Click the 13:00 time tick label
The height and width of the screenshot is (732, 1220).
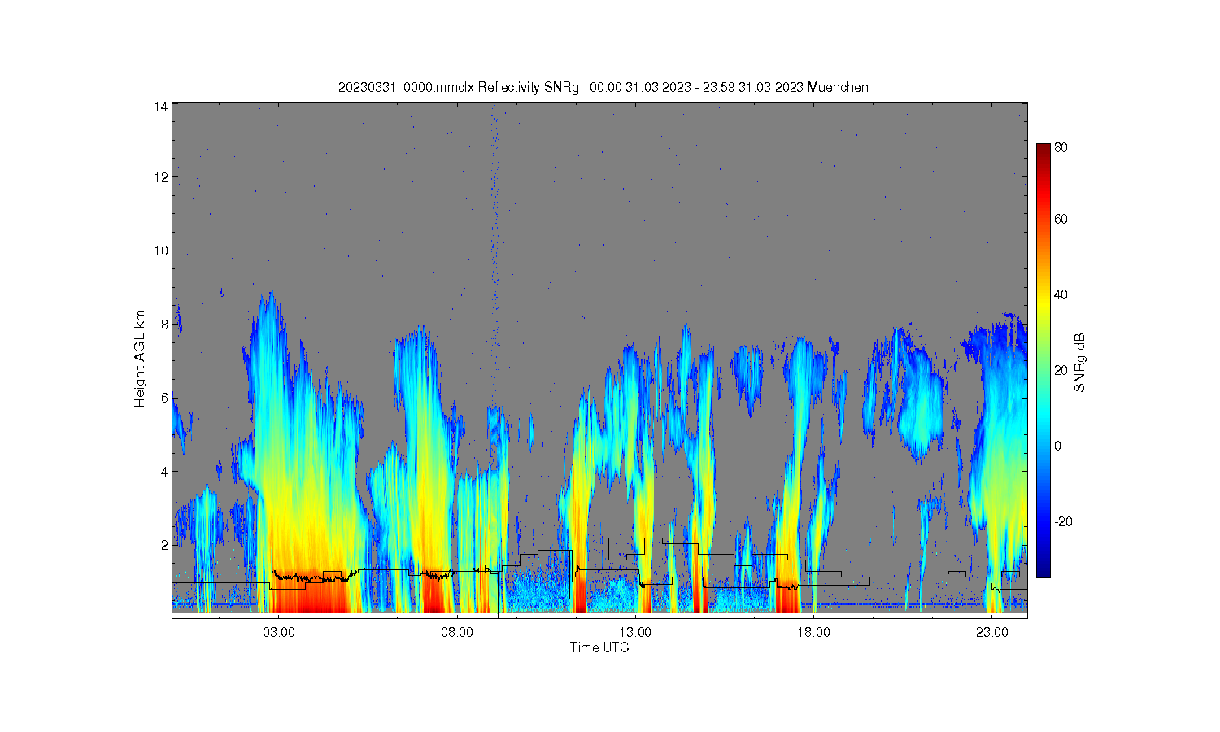pos(635,632)
